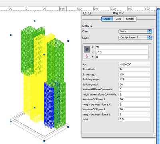
Task: Select the top plane position mode icon
Action: tap(87, 49)
